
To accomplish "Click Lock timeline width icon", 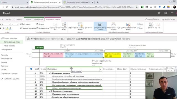I will pos(80,25).
